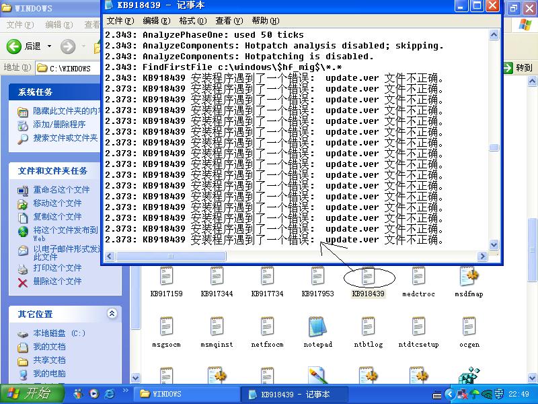Select the msmqinst file icon
Image resolution: width=538 pixels, height=404 pixels.
(217, 327)
